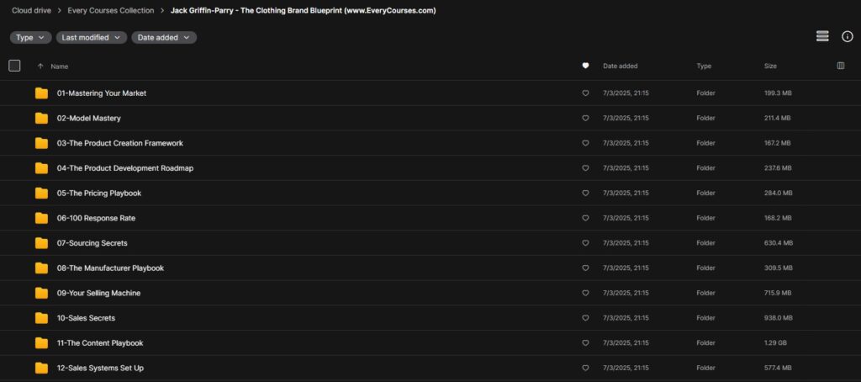The image size is (861, 382).
Task: Open the Last modified filter dropdown
Action: [91, 37]
